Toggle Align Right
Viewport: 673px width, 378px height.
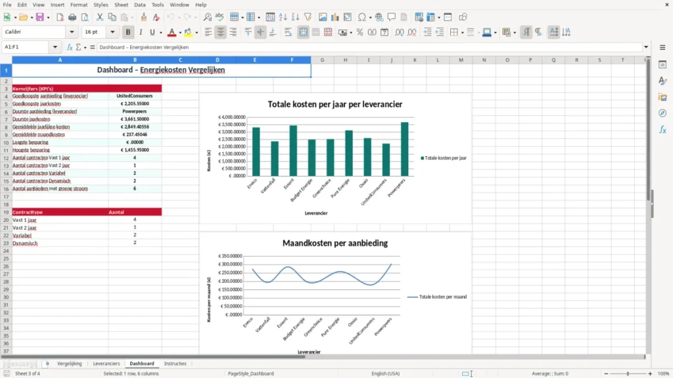233,32
